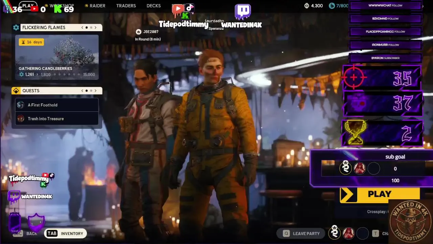Click the purple Twitch icon beside bottom-left WANTEDIN4K

(x=14, y=197)
